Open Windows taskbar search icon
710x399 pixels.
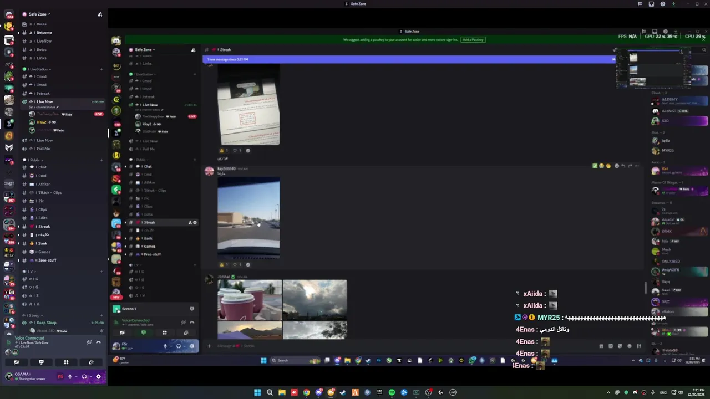click(270, 392)
